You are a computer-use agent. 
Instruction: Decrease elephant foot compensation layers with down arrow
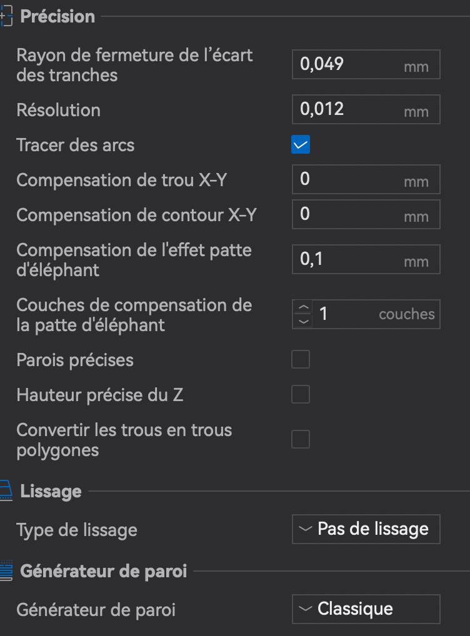(x=303, y=321)
